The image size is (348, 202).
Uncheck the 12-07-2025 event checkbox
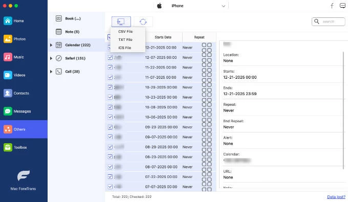tap(110, 57)
